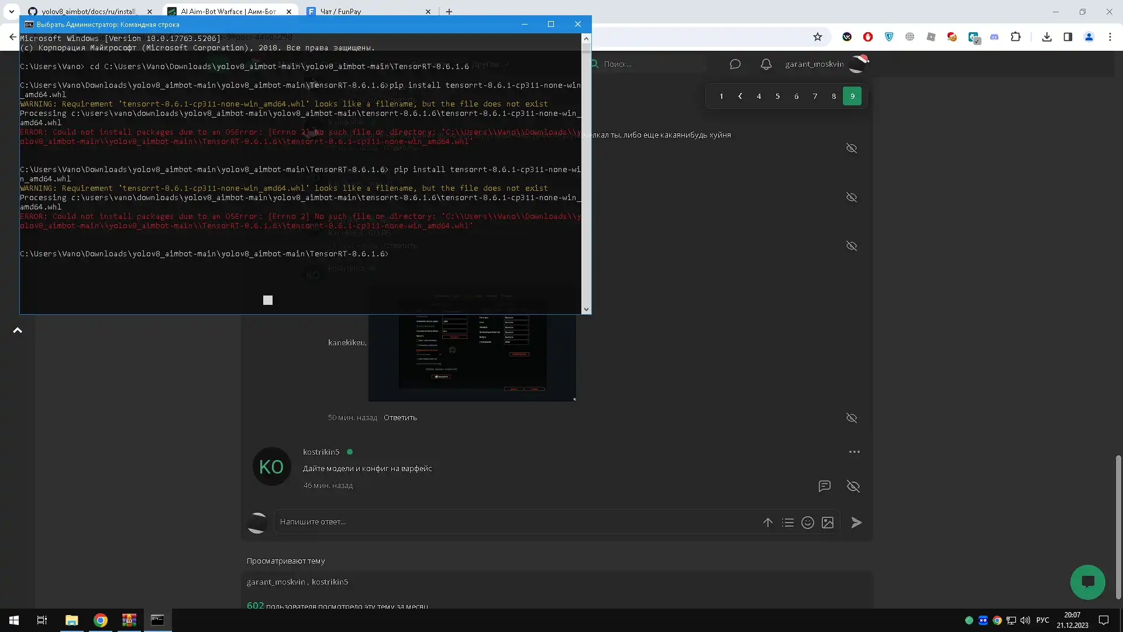Image resolution: width=1123 pixels, height=632 pixels.
Task: Open garant_moskvin user avatar menu
Action: 857,64
